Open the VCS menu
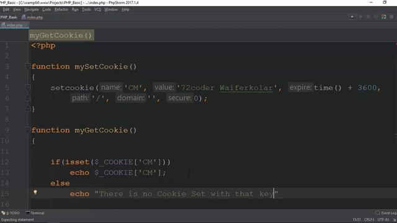 click(97, 10)
